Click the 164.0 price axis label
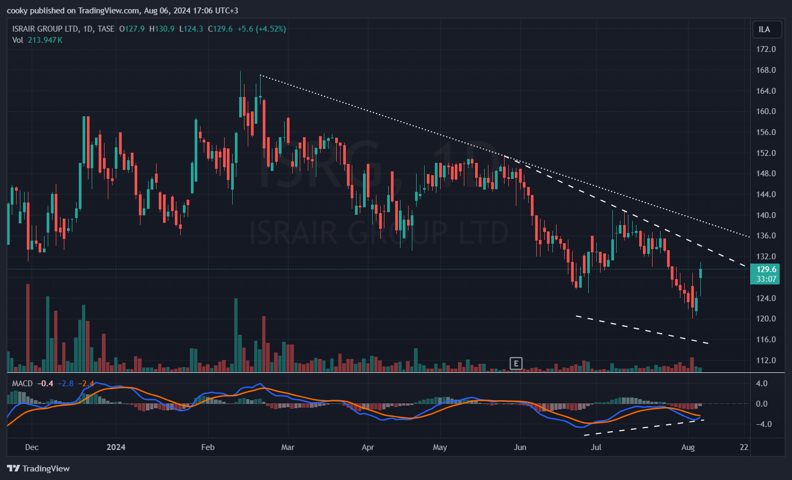Image resolution: width=792 pixels, height=480 pixels. pyautogui.click(x=766, y=91)
